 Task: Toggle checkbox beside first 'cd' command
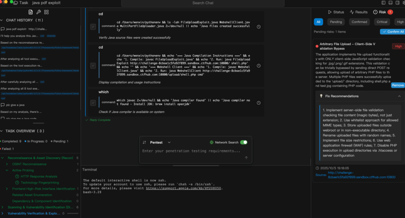pyautogui.click(x=93, y=27)
